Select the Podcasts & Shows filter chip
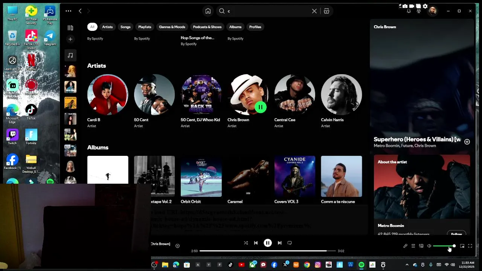The width and height of the screenshot is (482, 271). pyautogui.click(x=207, y=27)
